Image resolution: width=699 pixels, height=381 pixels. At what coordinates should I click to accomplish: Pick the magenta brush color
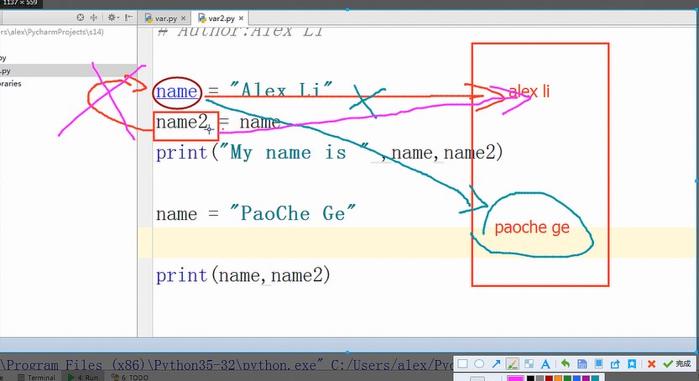[515, 378]
